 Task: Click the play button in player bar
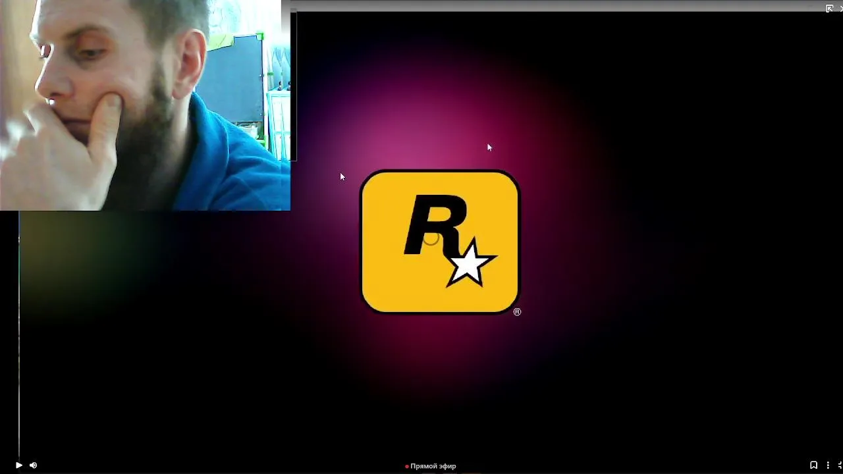tap(18, 465)
